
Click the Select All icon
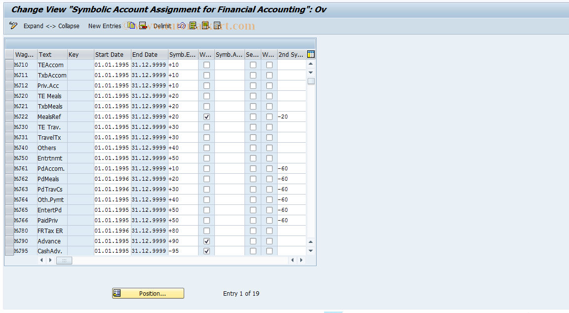click(x=194, y=25)
